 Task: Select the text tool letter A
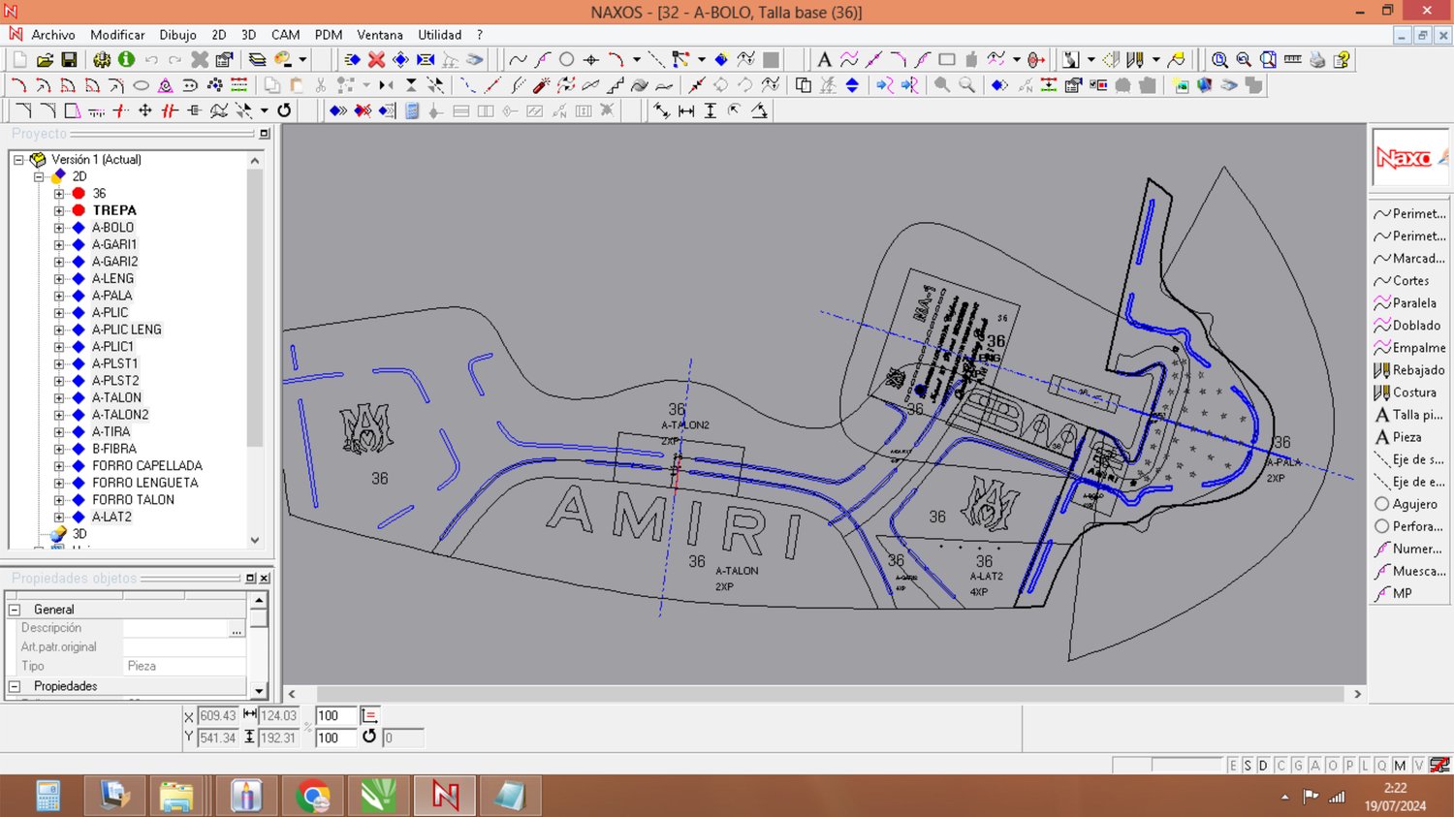(x=824, y=60)
